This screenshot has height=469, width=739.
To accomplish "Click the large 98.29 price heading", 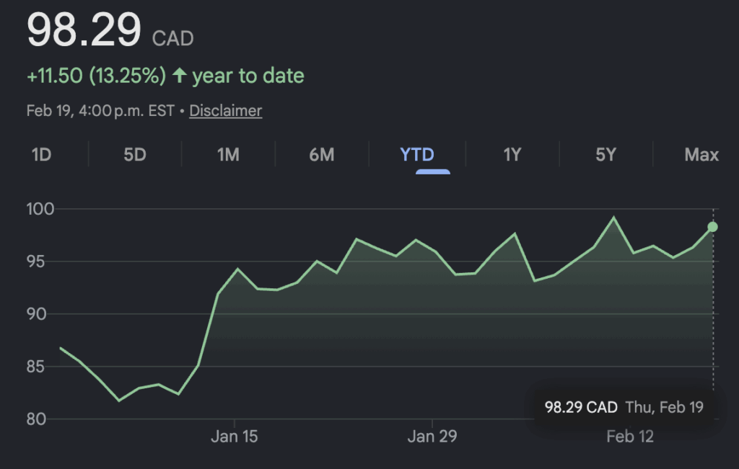I will 84,31.
